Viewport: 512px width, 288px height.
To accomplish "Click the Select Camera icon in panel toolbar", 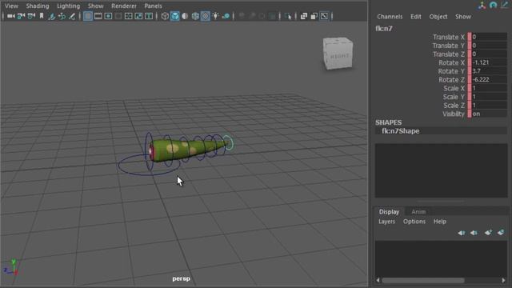I will point(10,16).
